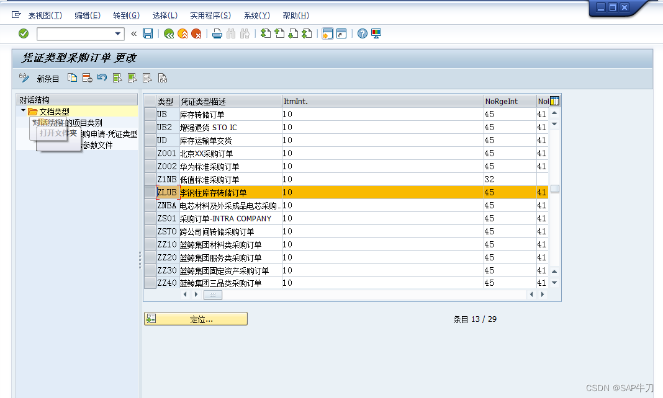Select the row selector for ZNBA

click(x=150, y=205)
